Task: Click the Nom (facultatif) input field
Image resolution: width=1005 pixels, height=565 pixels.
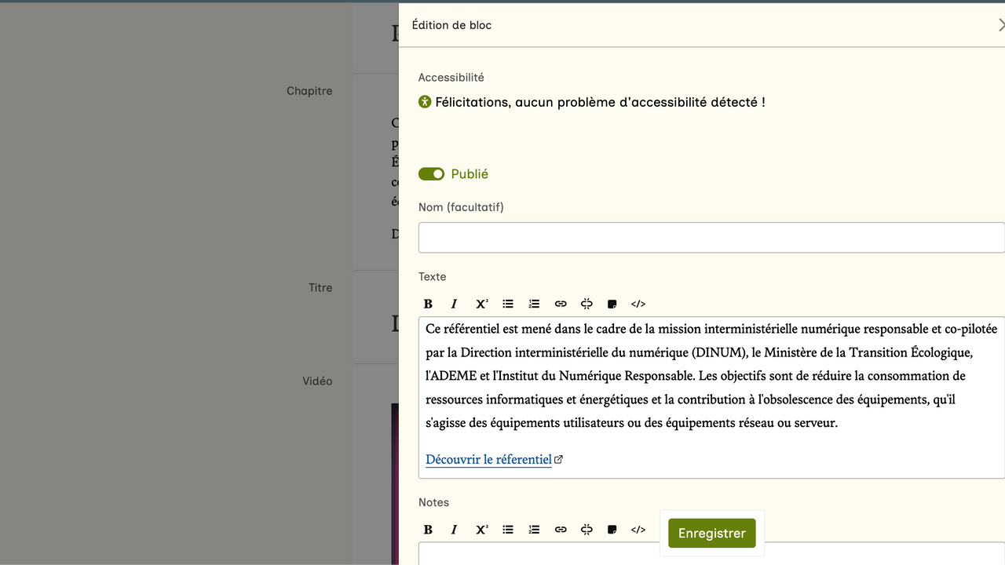Action: click(711, 238)
